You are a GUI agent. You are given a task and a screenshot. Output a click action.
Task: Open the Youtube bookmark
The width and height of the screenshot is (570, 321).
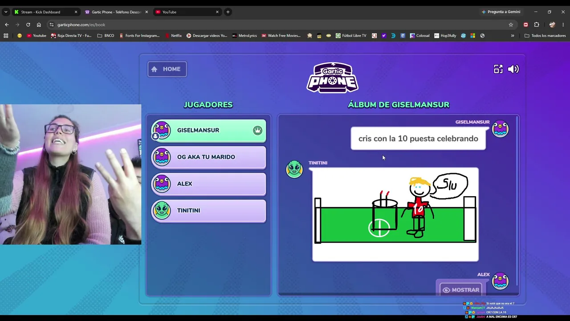[37, 36]
